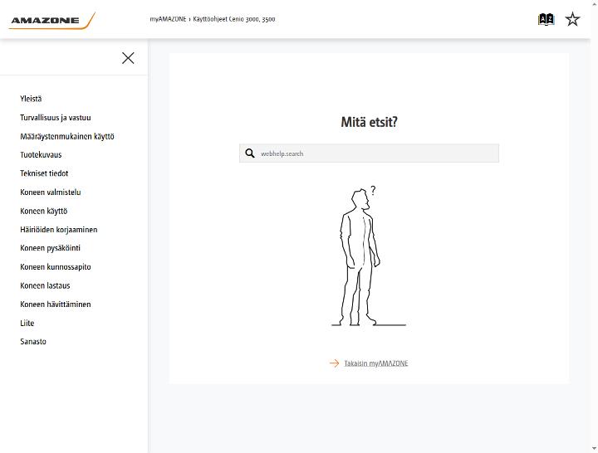Click the page scrollbar down arrow
This screenshot has height=453, width=598.
[x=594, y=449]
